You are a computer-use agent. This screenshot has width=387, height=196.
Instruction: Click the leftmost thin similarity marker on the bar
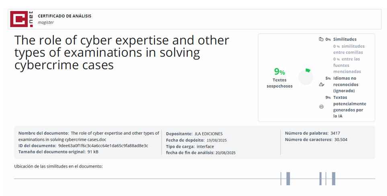pyautogui.click(x=281, y=178)
